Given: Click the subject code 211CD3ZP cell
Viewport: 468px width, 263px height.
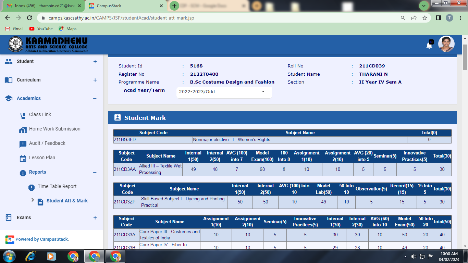Looking at the screenshot, I should pyautogui.click(x=127, y=202).
